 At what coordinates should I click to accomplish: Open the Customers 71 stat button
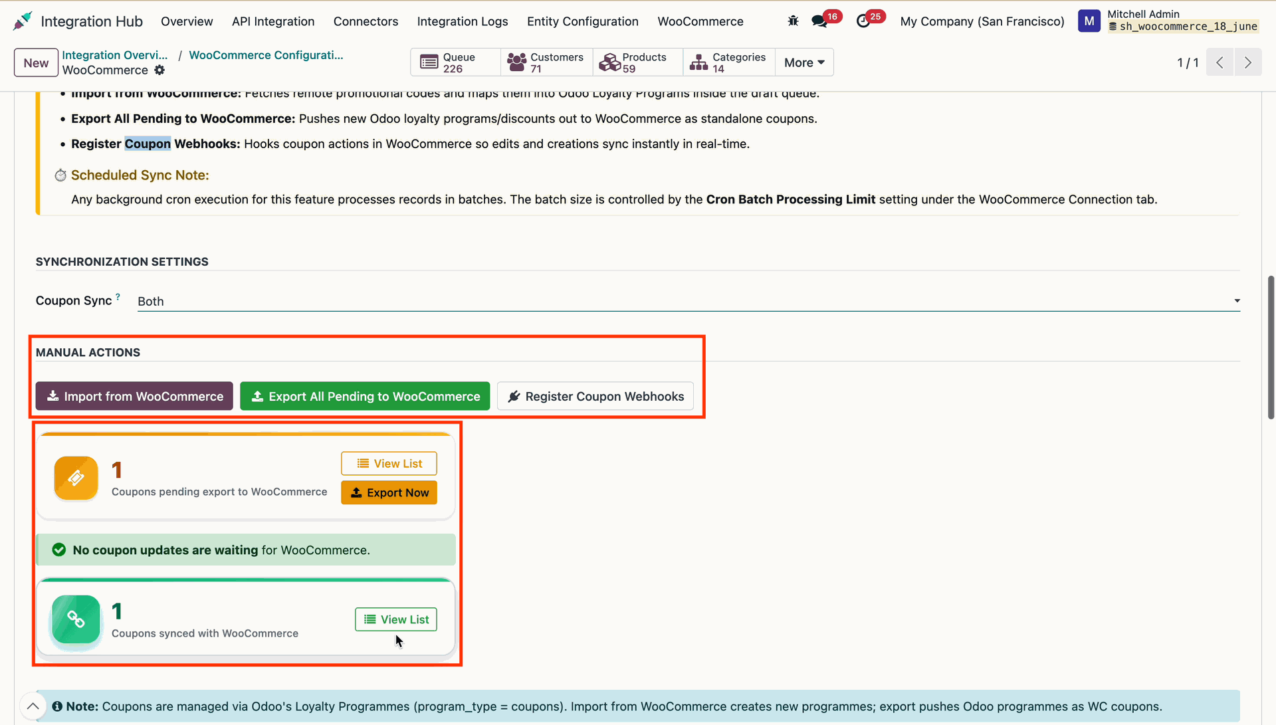tap(546, 62)
